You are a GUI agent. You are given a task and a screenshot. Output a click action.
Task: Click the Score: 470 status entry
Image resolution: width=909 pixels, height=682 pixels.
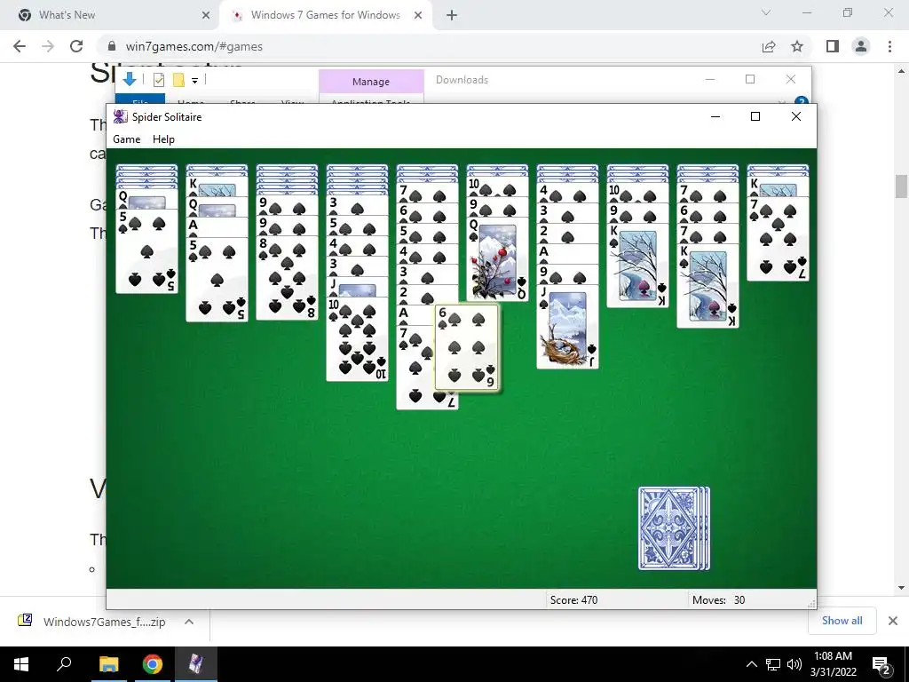(574, 600)
